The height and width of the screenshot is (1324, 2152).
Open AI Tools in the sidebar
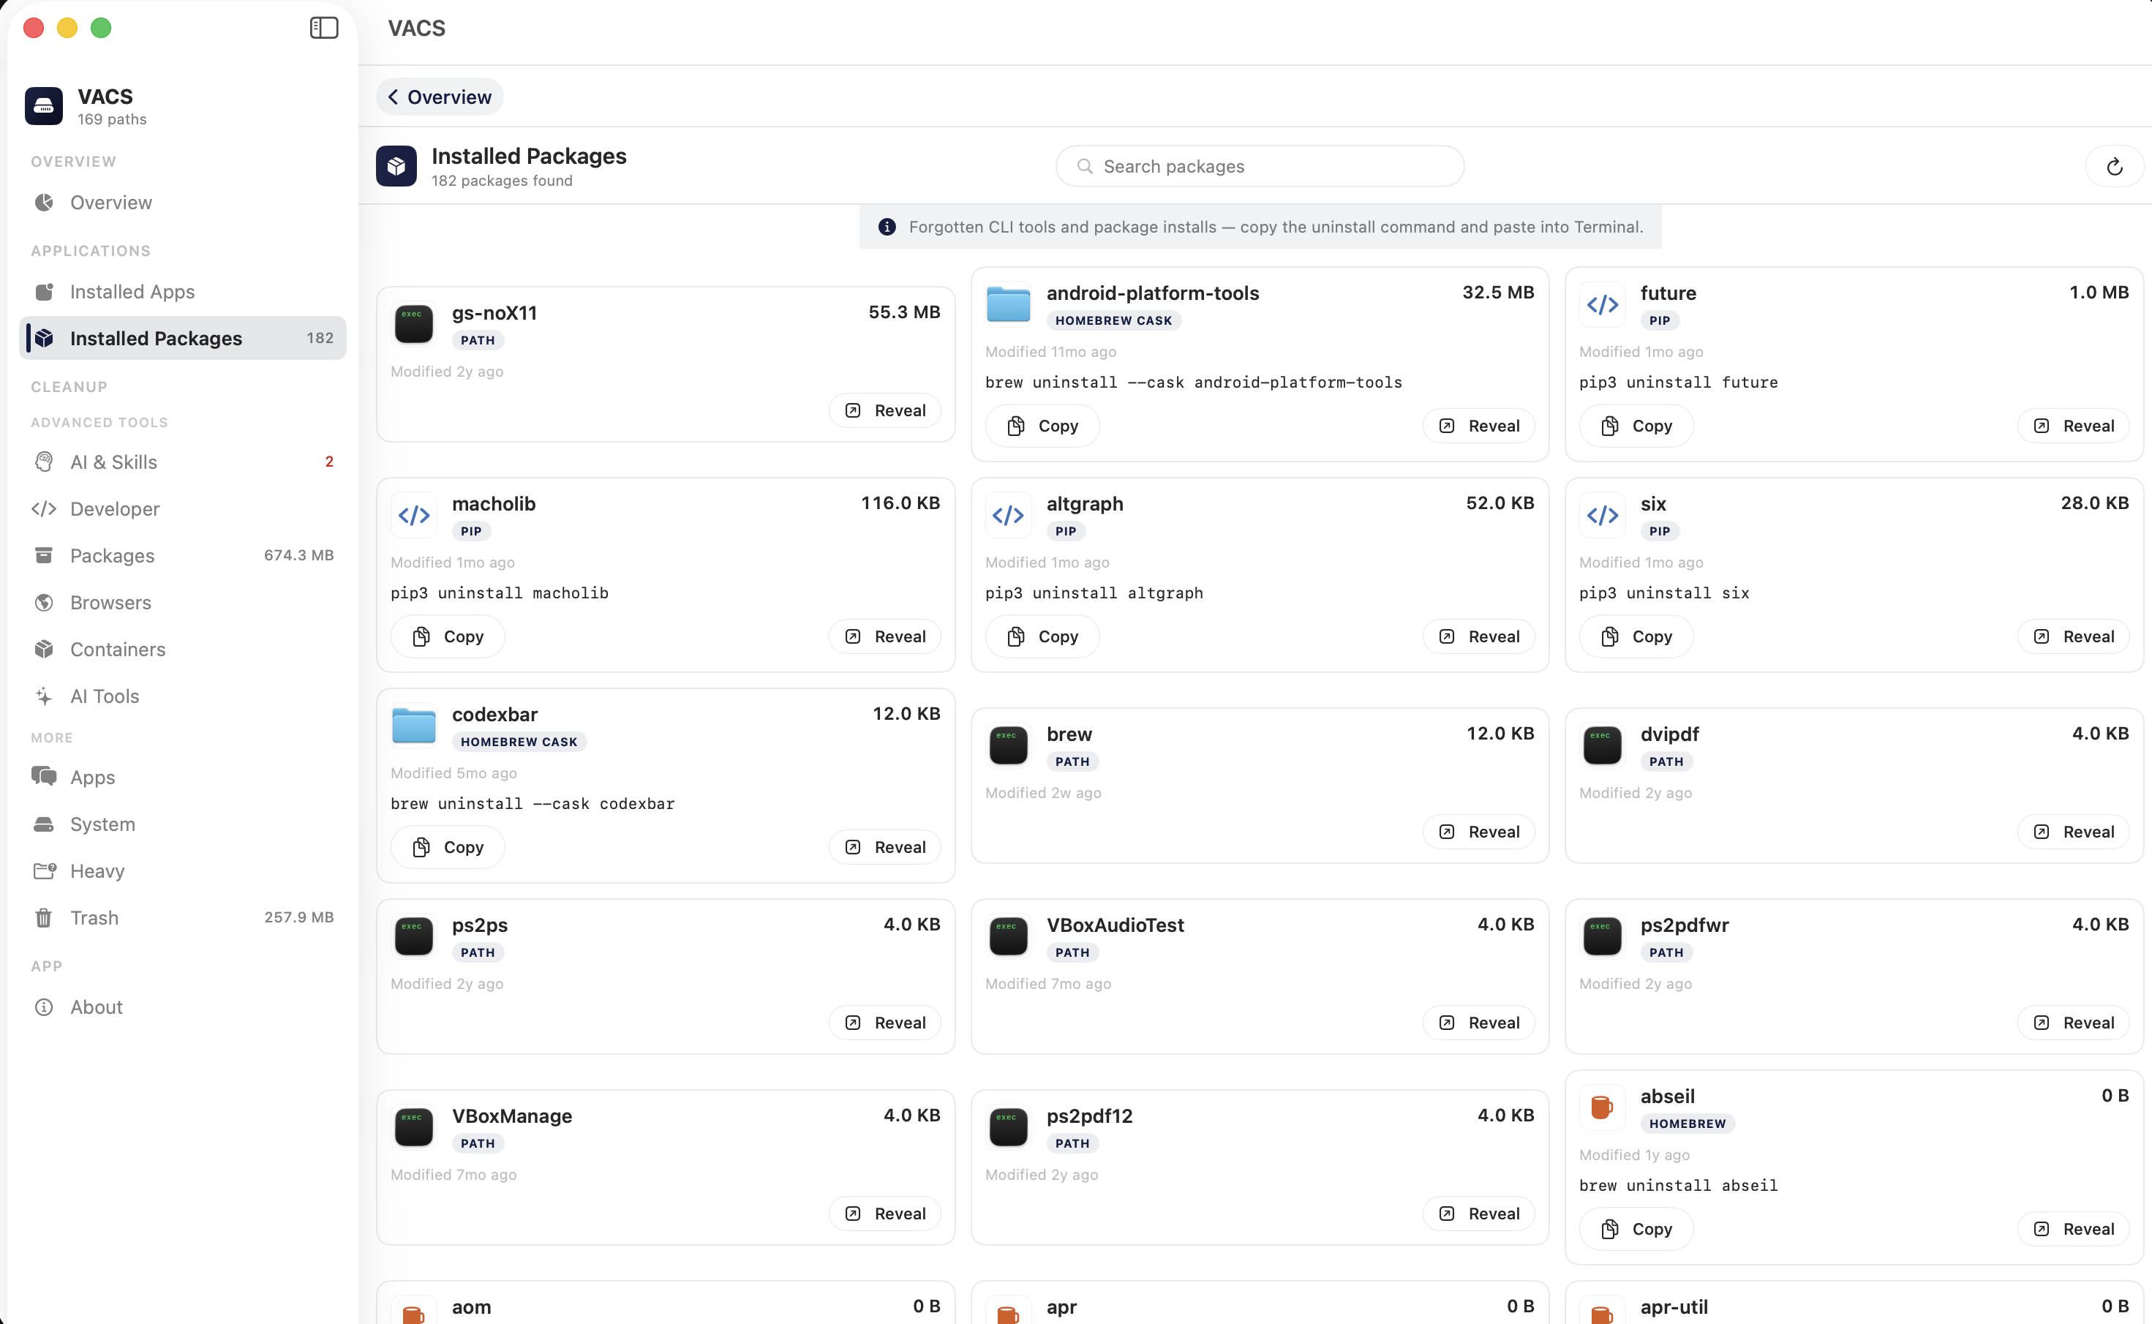(183, 696)
